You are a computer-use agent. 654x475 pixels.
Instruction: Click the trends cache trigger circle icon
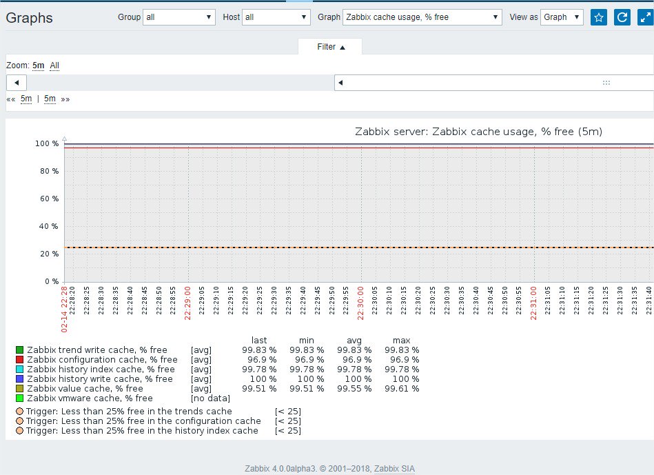[x=19, y=411]
